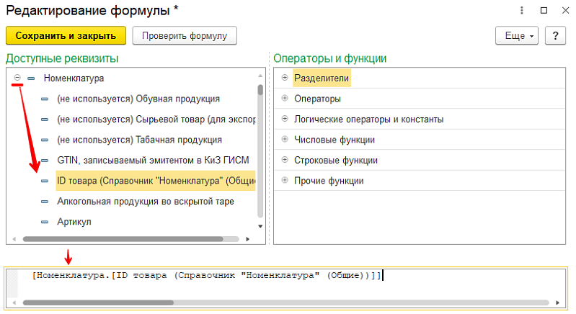Viewport: 576px width, 314px height.
Task: Click icon next to Обувная продукция item
Action: 45,99
